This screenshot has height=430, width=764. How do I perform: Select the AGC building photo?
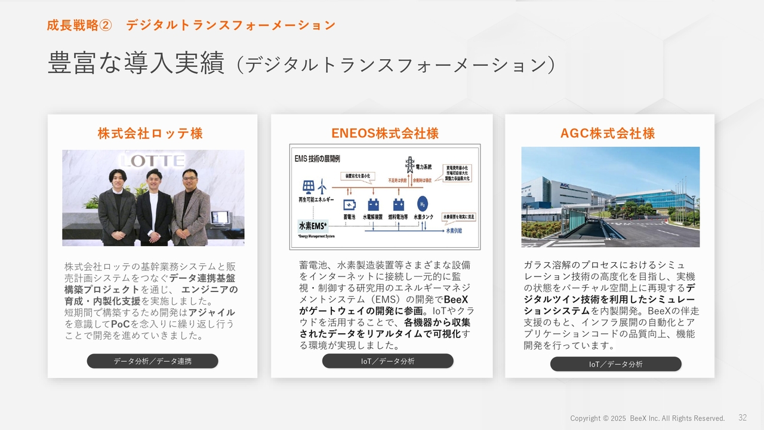pyautogui.click(x=611, y=197)
